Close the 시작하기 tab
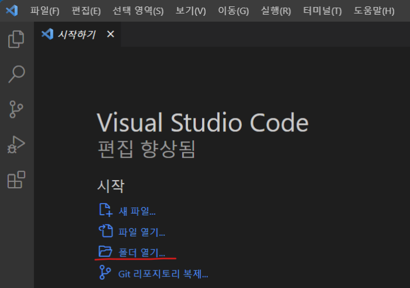Screen dimensions: 410x288 111,34
